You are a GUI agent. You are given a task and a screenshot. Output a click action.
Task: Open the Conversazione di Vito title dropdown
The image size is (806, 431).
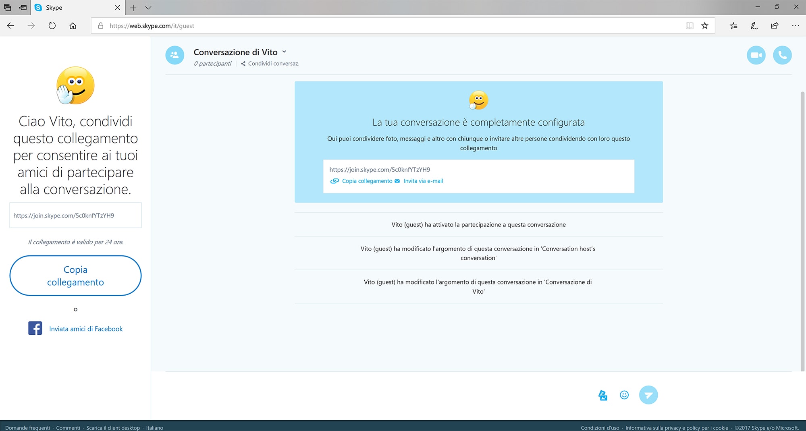(284, 52)
